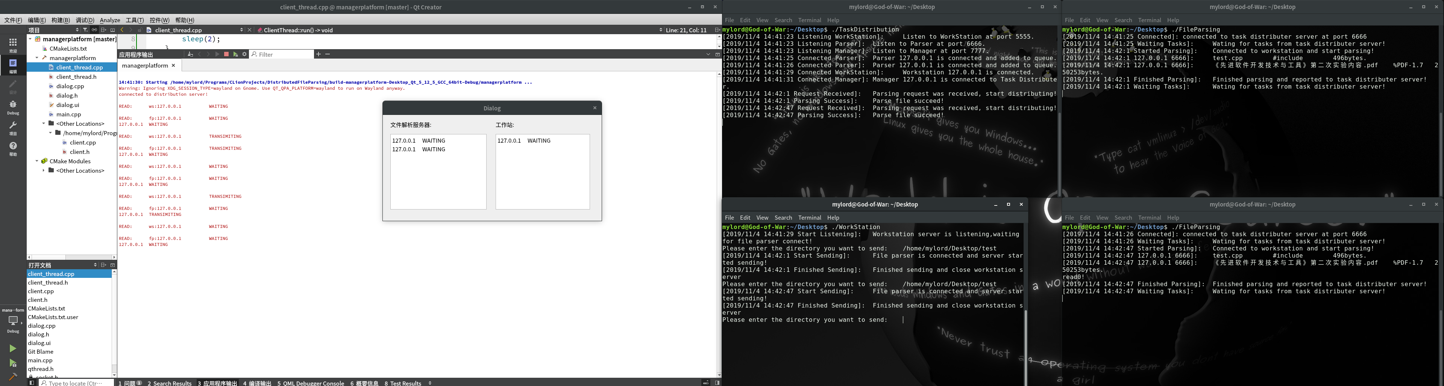Select workstation 127.0.0.1 WAITING entry

(524, 140)
